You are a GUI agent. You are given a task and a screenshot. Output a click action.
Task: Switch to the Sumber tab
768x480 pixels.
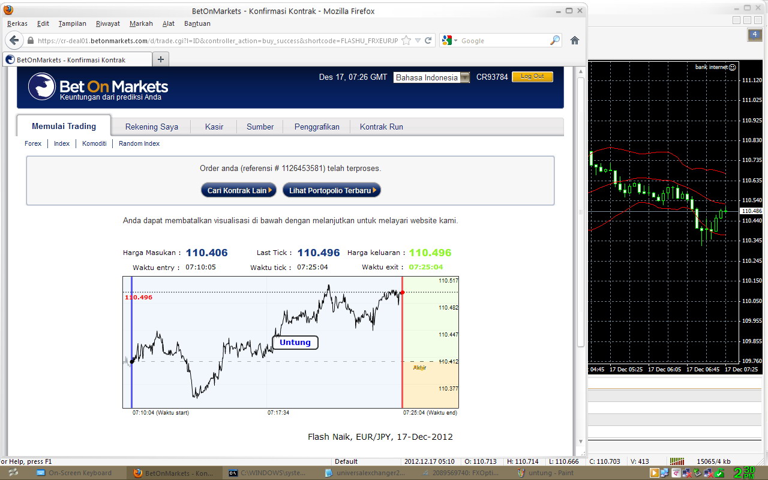(260, 127)
